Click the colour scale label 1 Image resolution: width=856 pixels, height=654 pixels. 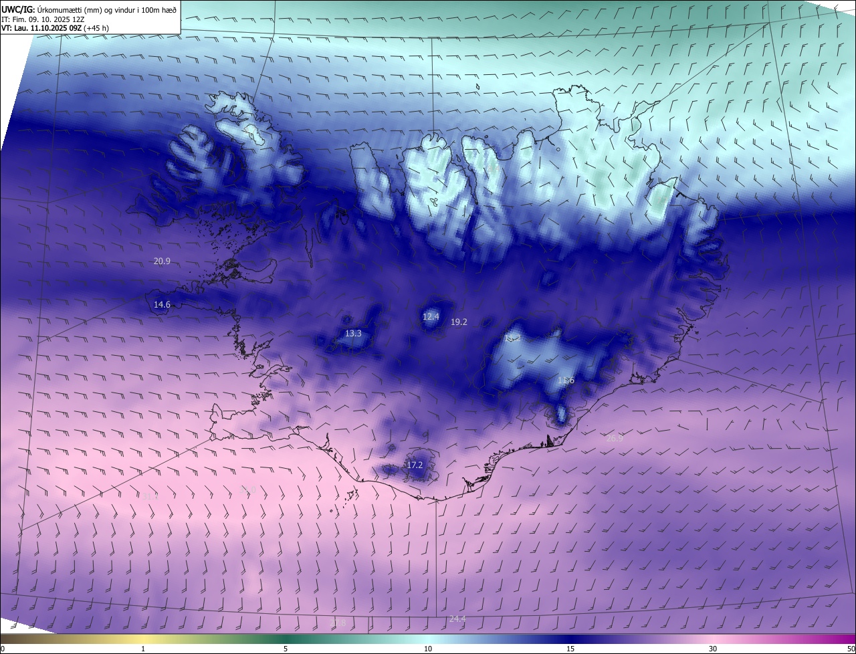click(143, 649)
